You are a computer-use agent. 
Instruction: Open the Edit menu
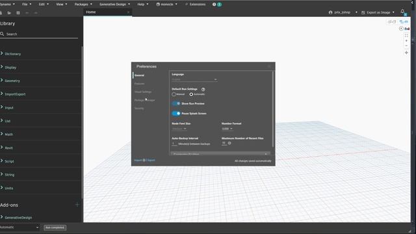click(44, 5)
